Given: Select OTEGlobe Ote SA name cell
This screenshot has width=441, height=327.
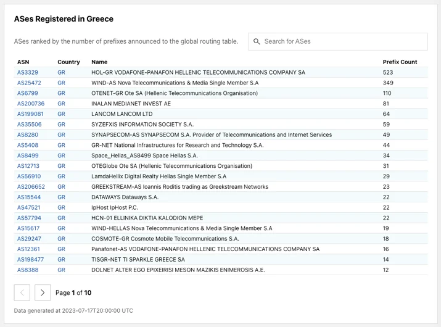Looking at the screenshot, I should click(172, 167).
